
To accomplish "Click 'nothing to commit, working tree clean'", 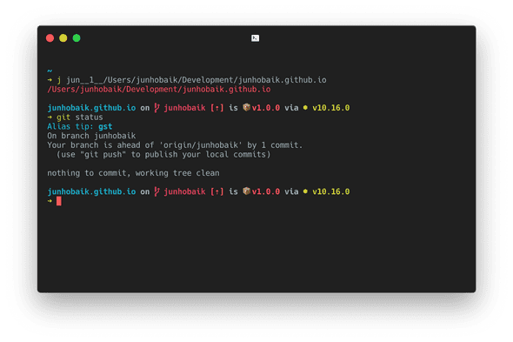I will point(133,173).
